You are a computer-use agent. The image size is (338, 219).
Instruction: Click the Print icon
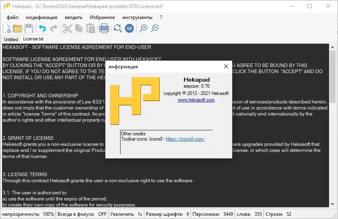(x=104, y=28)
